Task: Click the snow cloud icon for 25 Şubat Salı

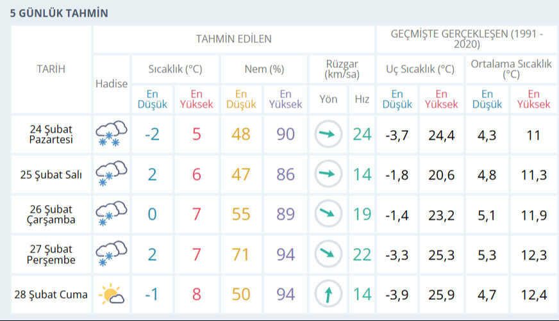Action: (112, 174)
